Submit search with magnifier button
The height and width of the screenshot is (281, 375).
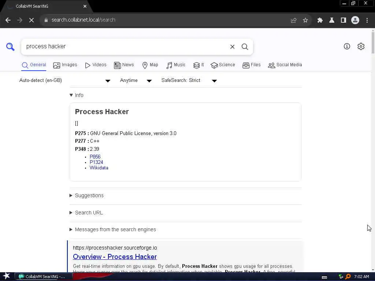tap(245, 47)
